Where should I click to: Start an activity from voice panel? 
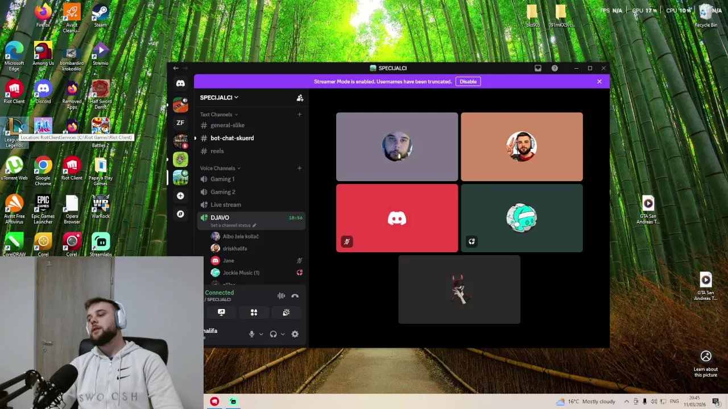tap(254, 312)
